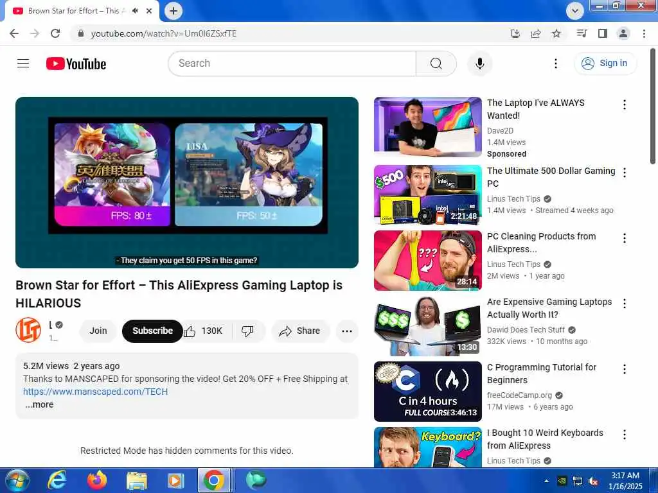Click the Share button
The width and height of the screenshot is (658, 493).
(300, 331)
